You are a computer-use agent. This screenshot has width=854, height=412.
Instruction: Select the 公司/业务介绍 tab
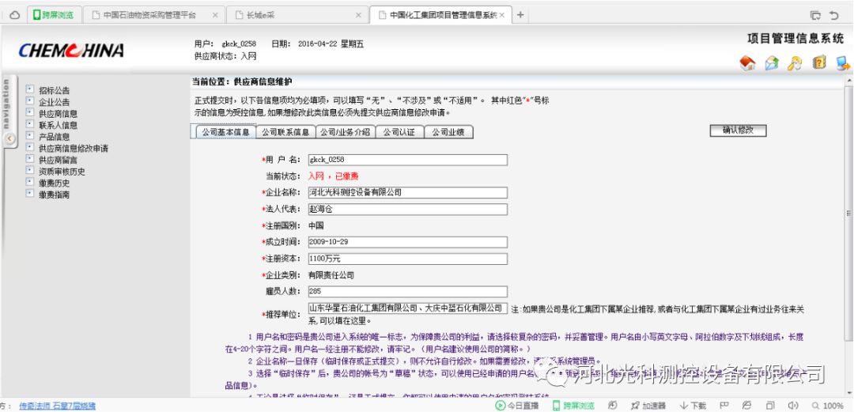tap(346, 132)
